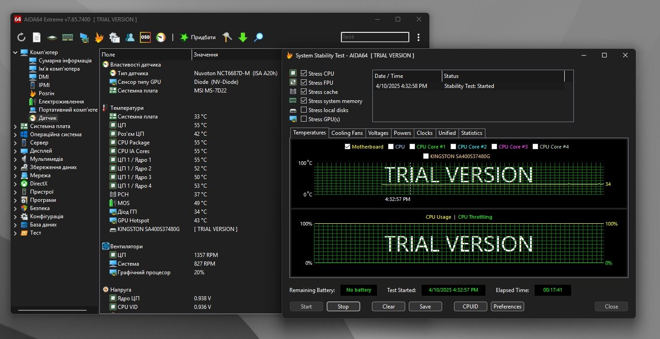Open the CPUID panel button
The width and height of the screenshot is (660, 339).
click(x=470, y=307)
